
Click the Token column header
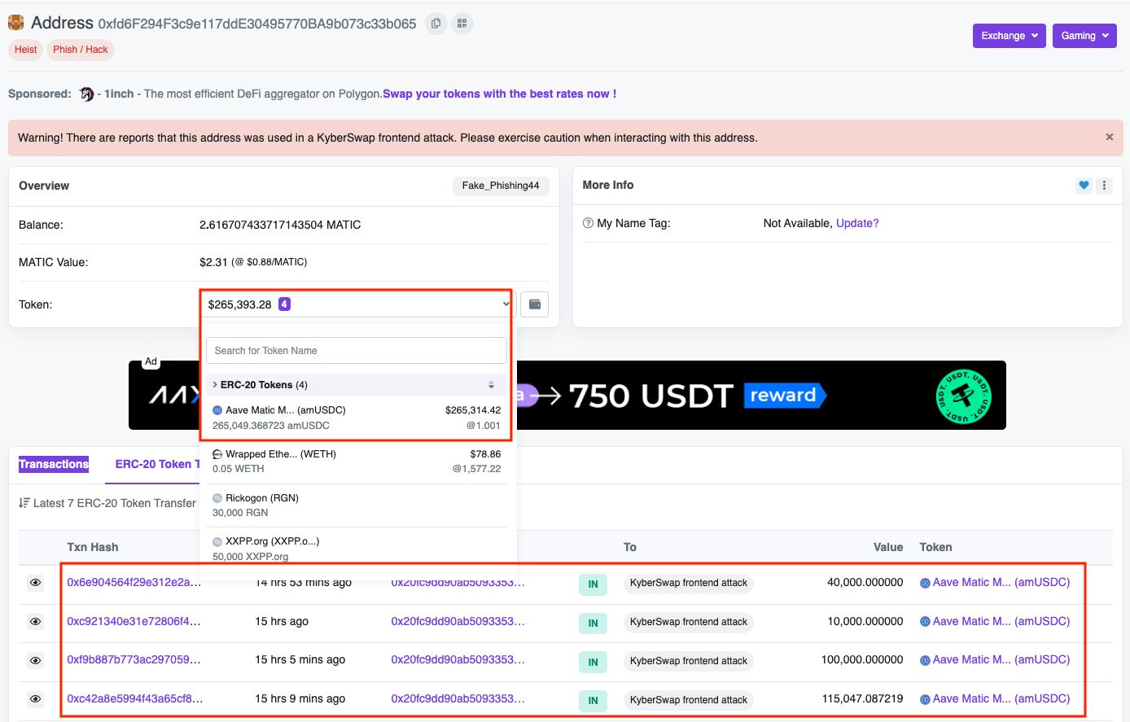pos(935,547)
